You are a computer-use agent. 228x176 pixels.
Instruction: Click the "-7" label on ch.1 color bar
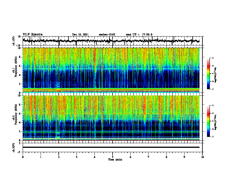(212, 89)
